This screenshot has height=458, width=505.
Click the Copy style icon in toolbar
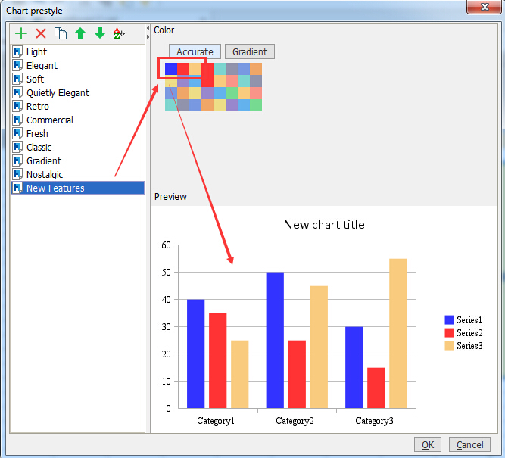coord(61,33)
